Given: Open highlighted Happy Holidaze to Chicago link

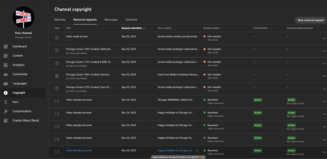Looking at the screenshot, I should [175, 151].
